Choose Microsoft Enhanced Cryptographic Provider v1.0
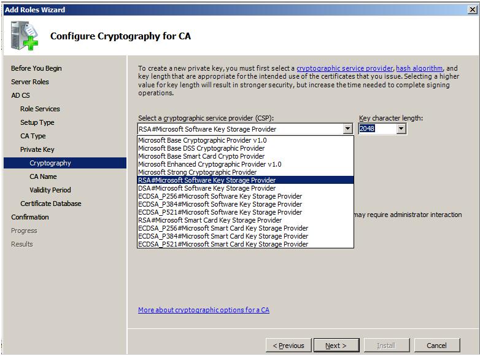 click(246, 164)
